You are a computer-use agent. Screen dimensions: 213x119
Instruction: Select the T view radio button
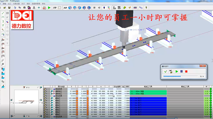pyautogui.click(x=27, y=87)
